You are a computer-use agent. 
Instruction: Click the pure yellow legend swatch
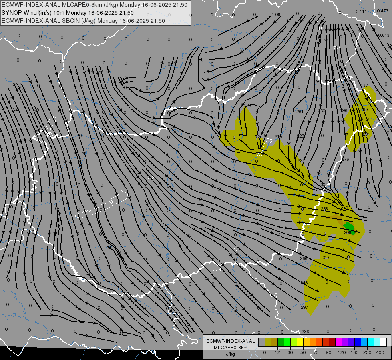coord(300,342)
